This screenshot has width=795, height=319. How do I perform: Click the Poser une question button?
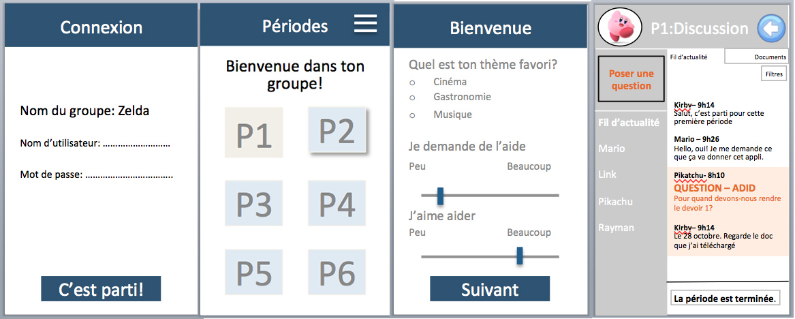pyautogui.click(x=632, y=80)
